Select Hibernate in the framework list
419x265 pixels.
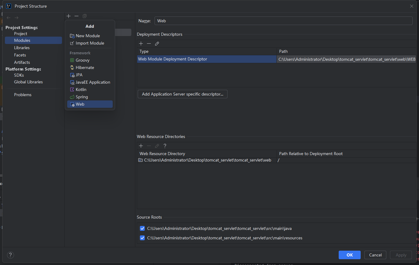coord(90,67)
